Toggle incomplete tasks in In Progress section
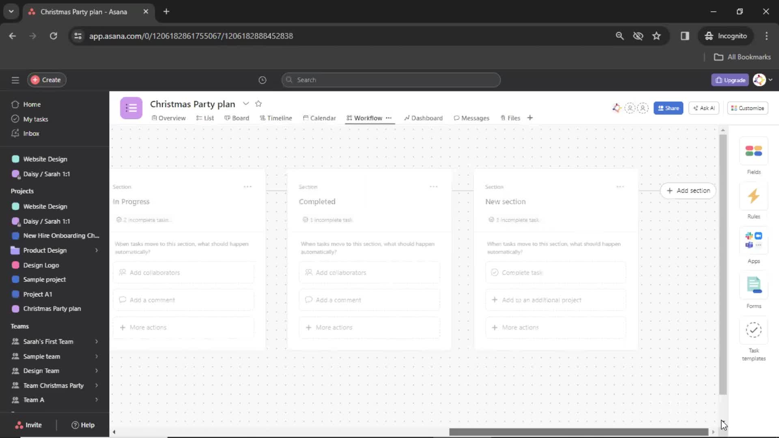The image size is (779, 438). pyautogui.click(x=142, y=219)
